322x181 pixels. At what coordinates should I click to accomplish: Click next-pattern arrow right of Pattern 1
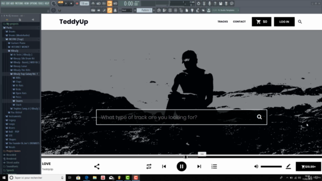coord(154,10)
